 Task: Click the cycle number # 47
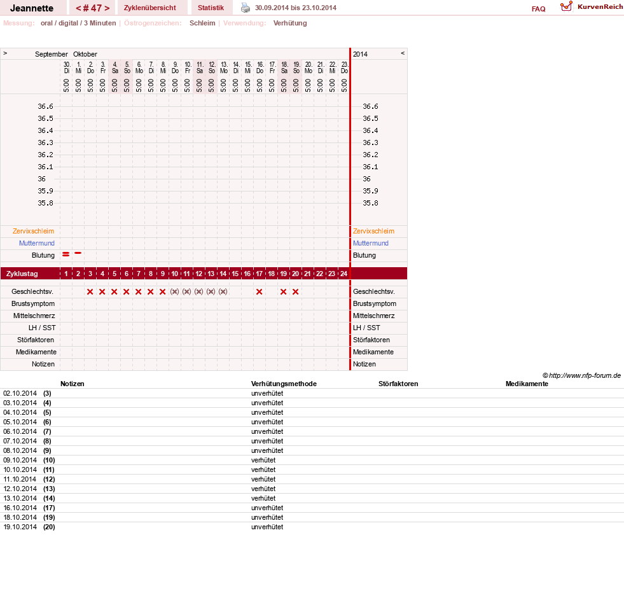92,8
